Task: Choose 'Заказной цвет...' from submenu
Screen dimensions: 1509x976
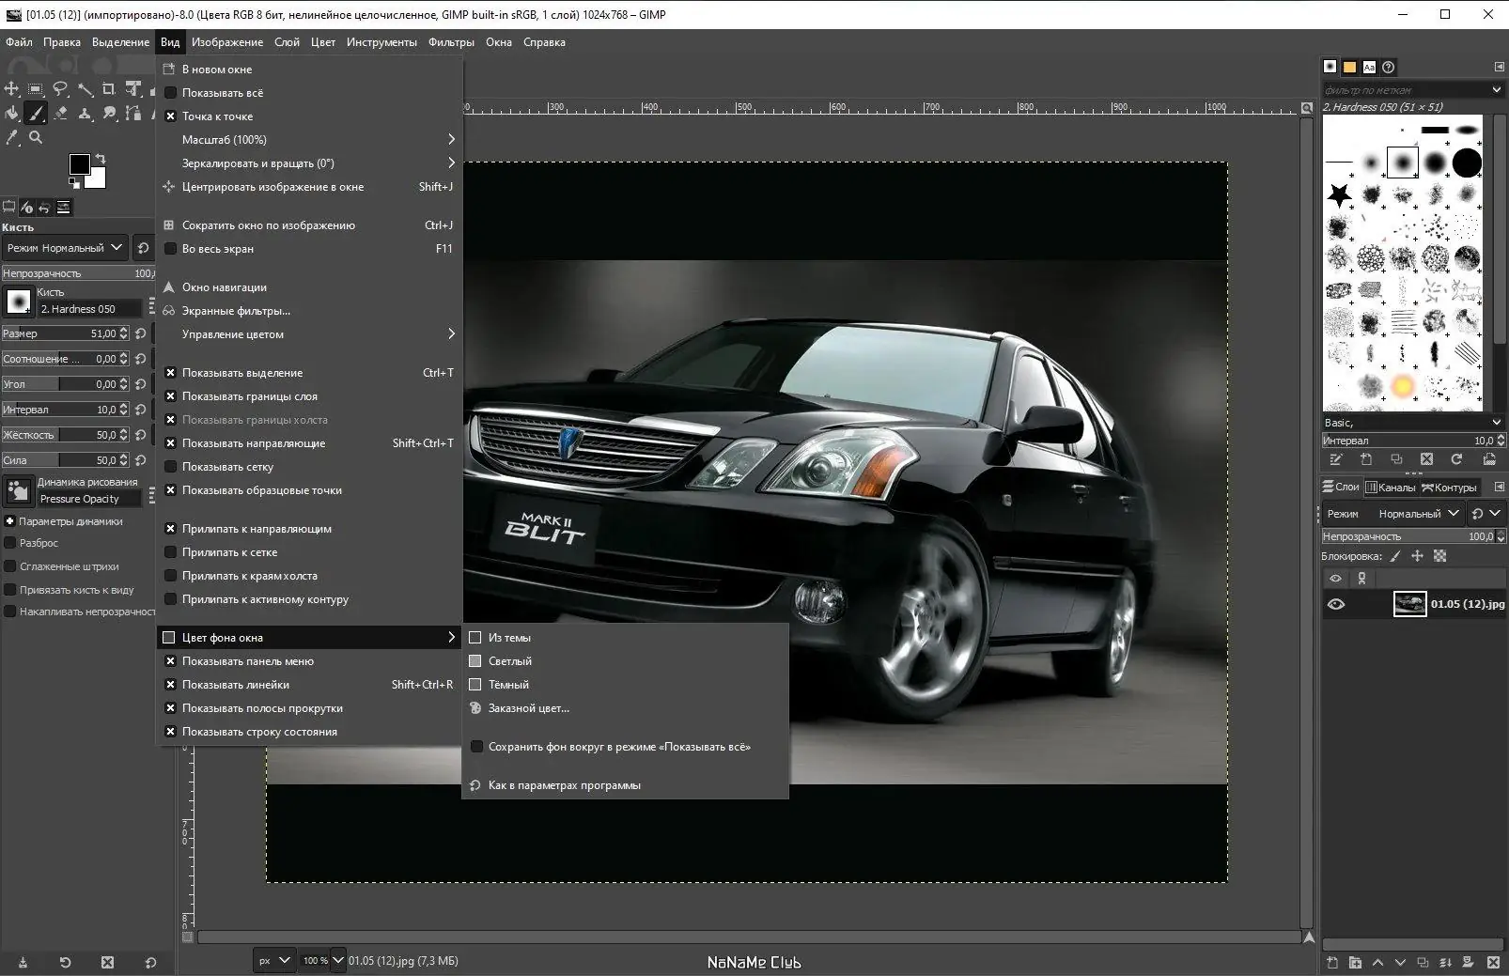Action: [528, 708]
